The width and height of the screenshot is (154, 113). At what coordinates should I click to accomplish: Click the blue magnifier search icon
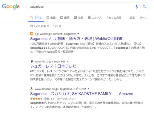click(144, 7)
